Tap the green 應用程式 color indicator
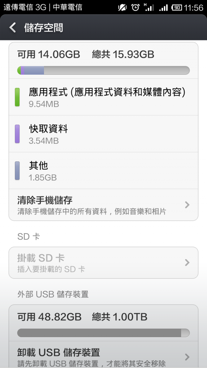 click(17, 97)
